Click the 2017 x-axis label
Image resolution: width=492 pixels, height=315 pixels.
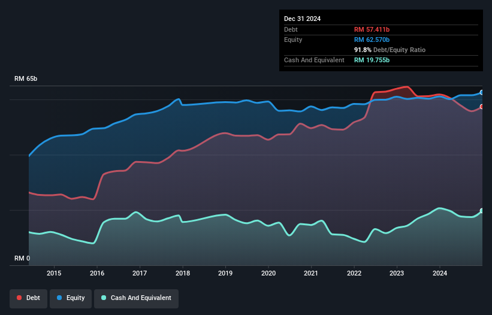click(x=140, y=273)
